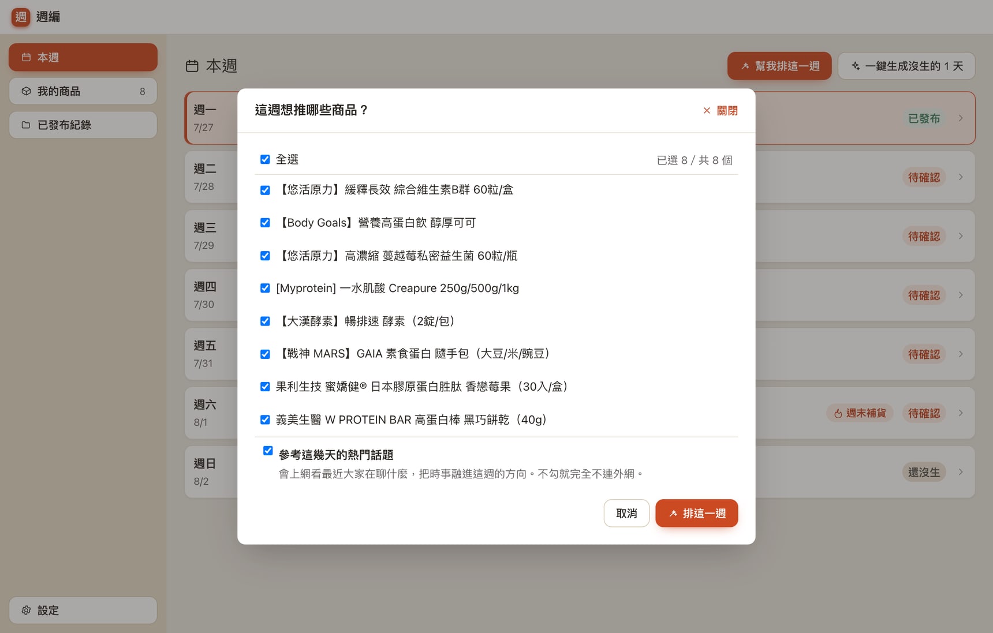
Task: Click the 還沒生 badge on 週日 row
Action: pyautogui.click(x=924, y=472)
